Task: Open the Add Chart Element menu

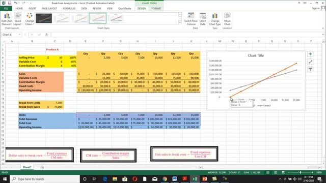Action: pos(7,19)
